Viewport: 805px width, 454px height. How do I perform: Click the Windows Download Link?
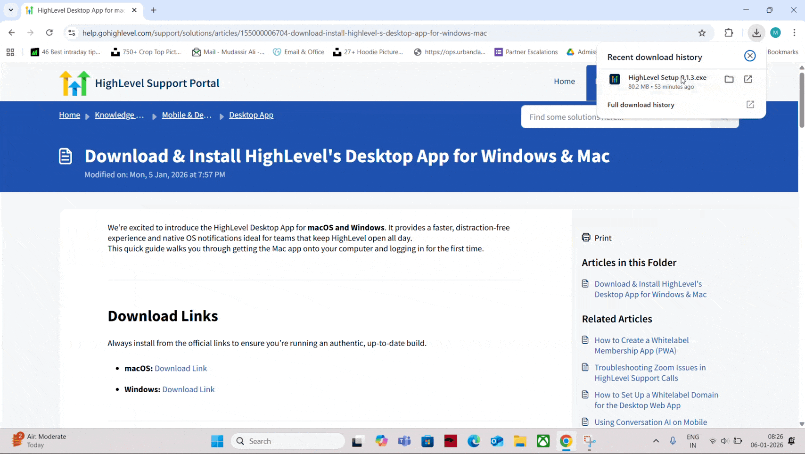188,389
